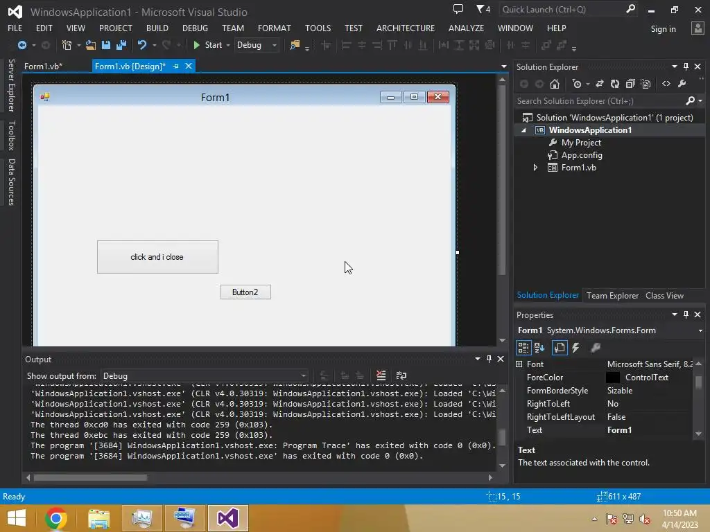Image resolution: width=710 pixels, height=532 pixels.
Task: Click the Pending Changes Filter clock icon
Action: [x=577, y=84]
